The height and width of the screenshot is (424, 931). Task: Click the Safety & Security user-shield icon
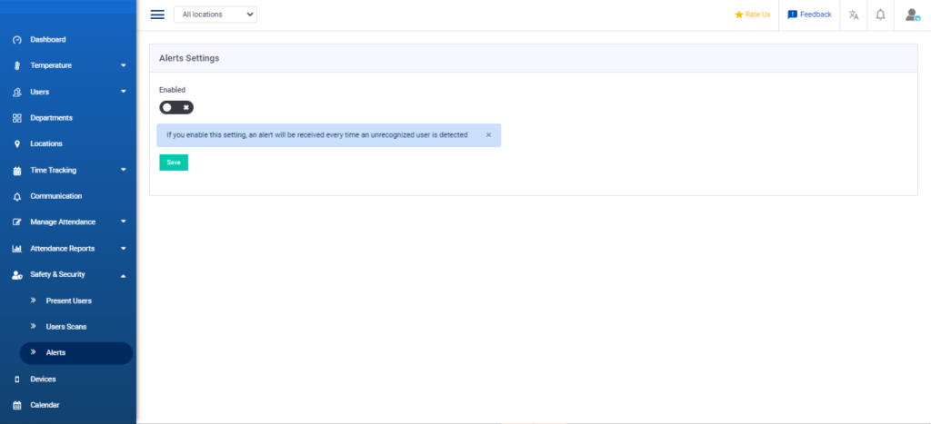[17, 274]
